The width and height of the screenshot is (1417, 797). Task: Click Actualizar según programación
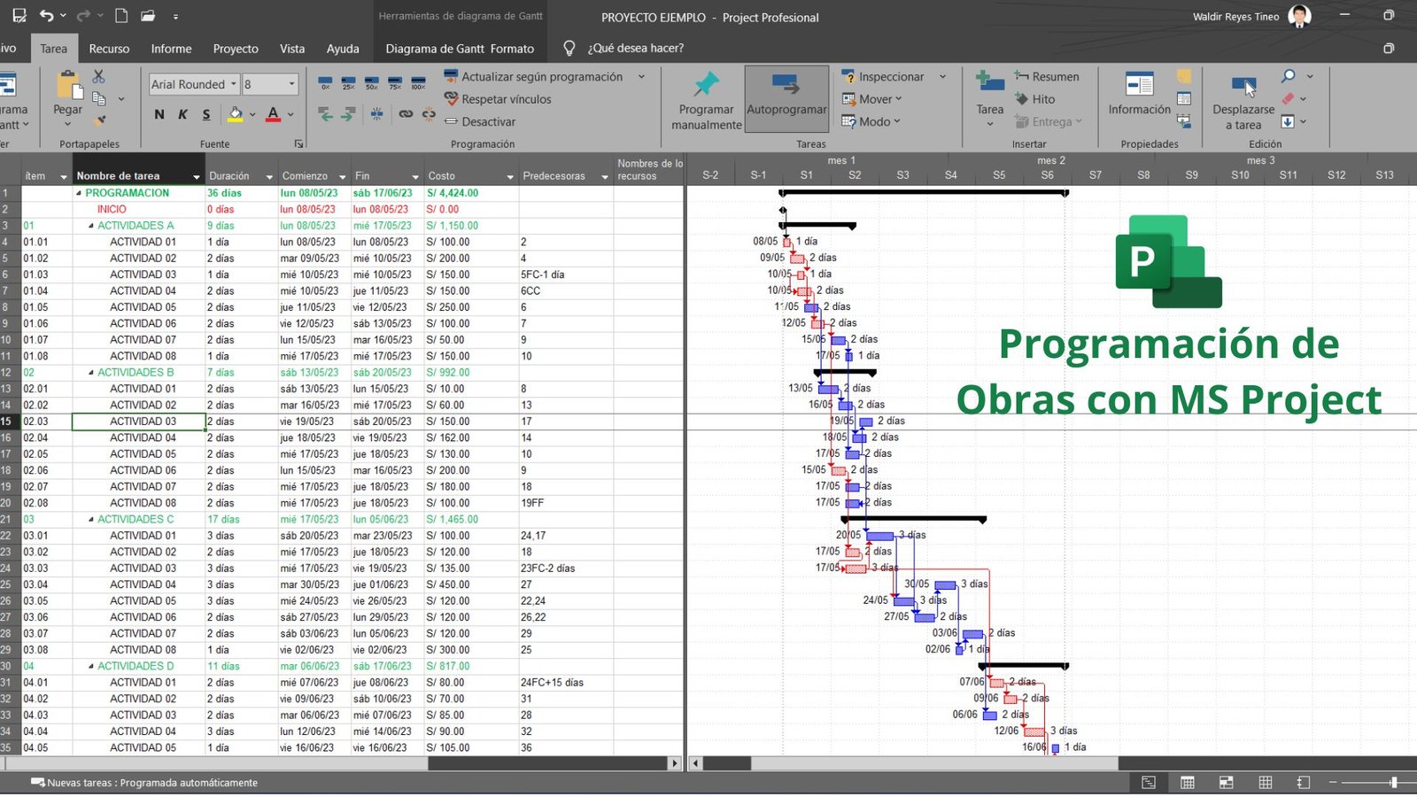coord(533,77)
